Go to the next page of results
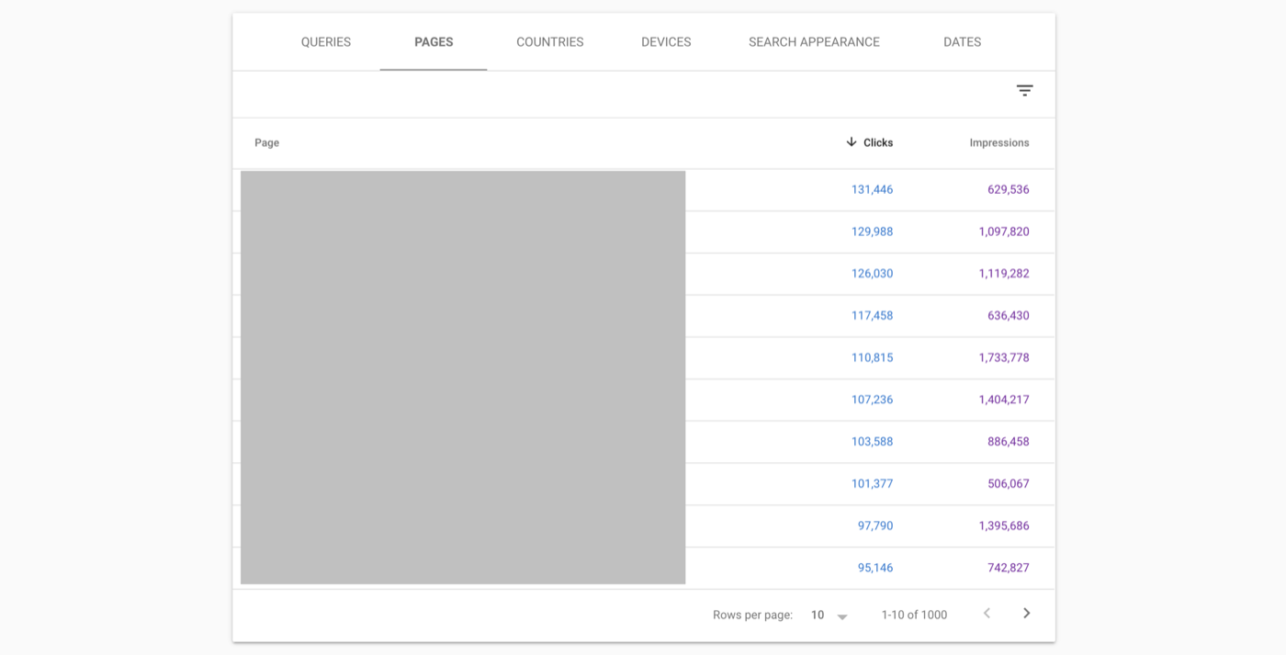 (x=1027, y=614)
